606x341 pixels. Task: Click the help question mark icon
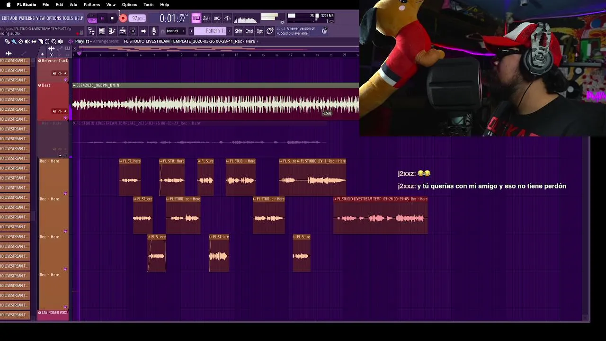click(x=270, y=31)
